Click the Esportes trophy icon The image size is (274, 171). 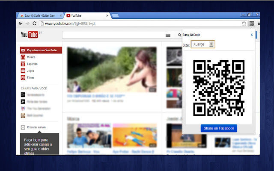click(x=23, y=64)
